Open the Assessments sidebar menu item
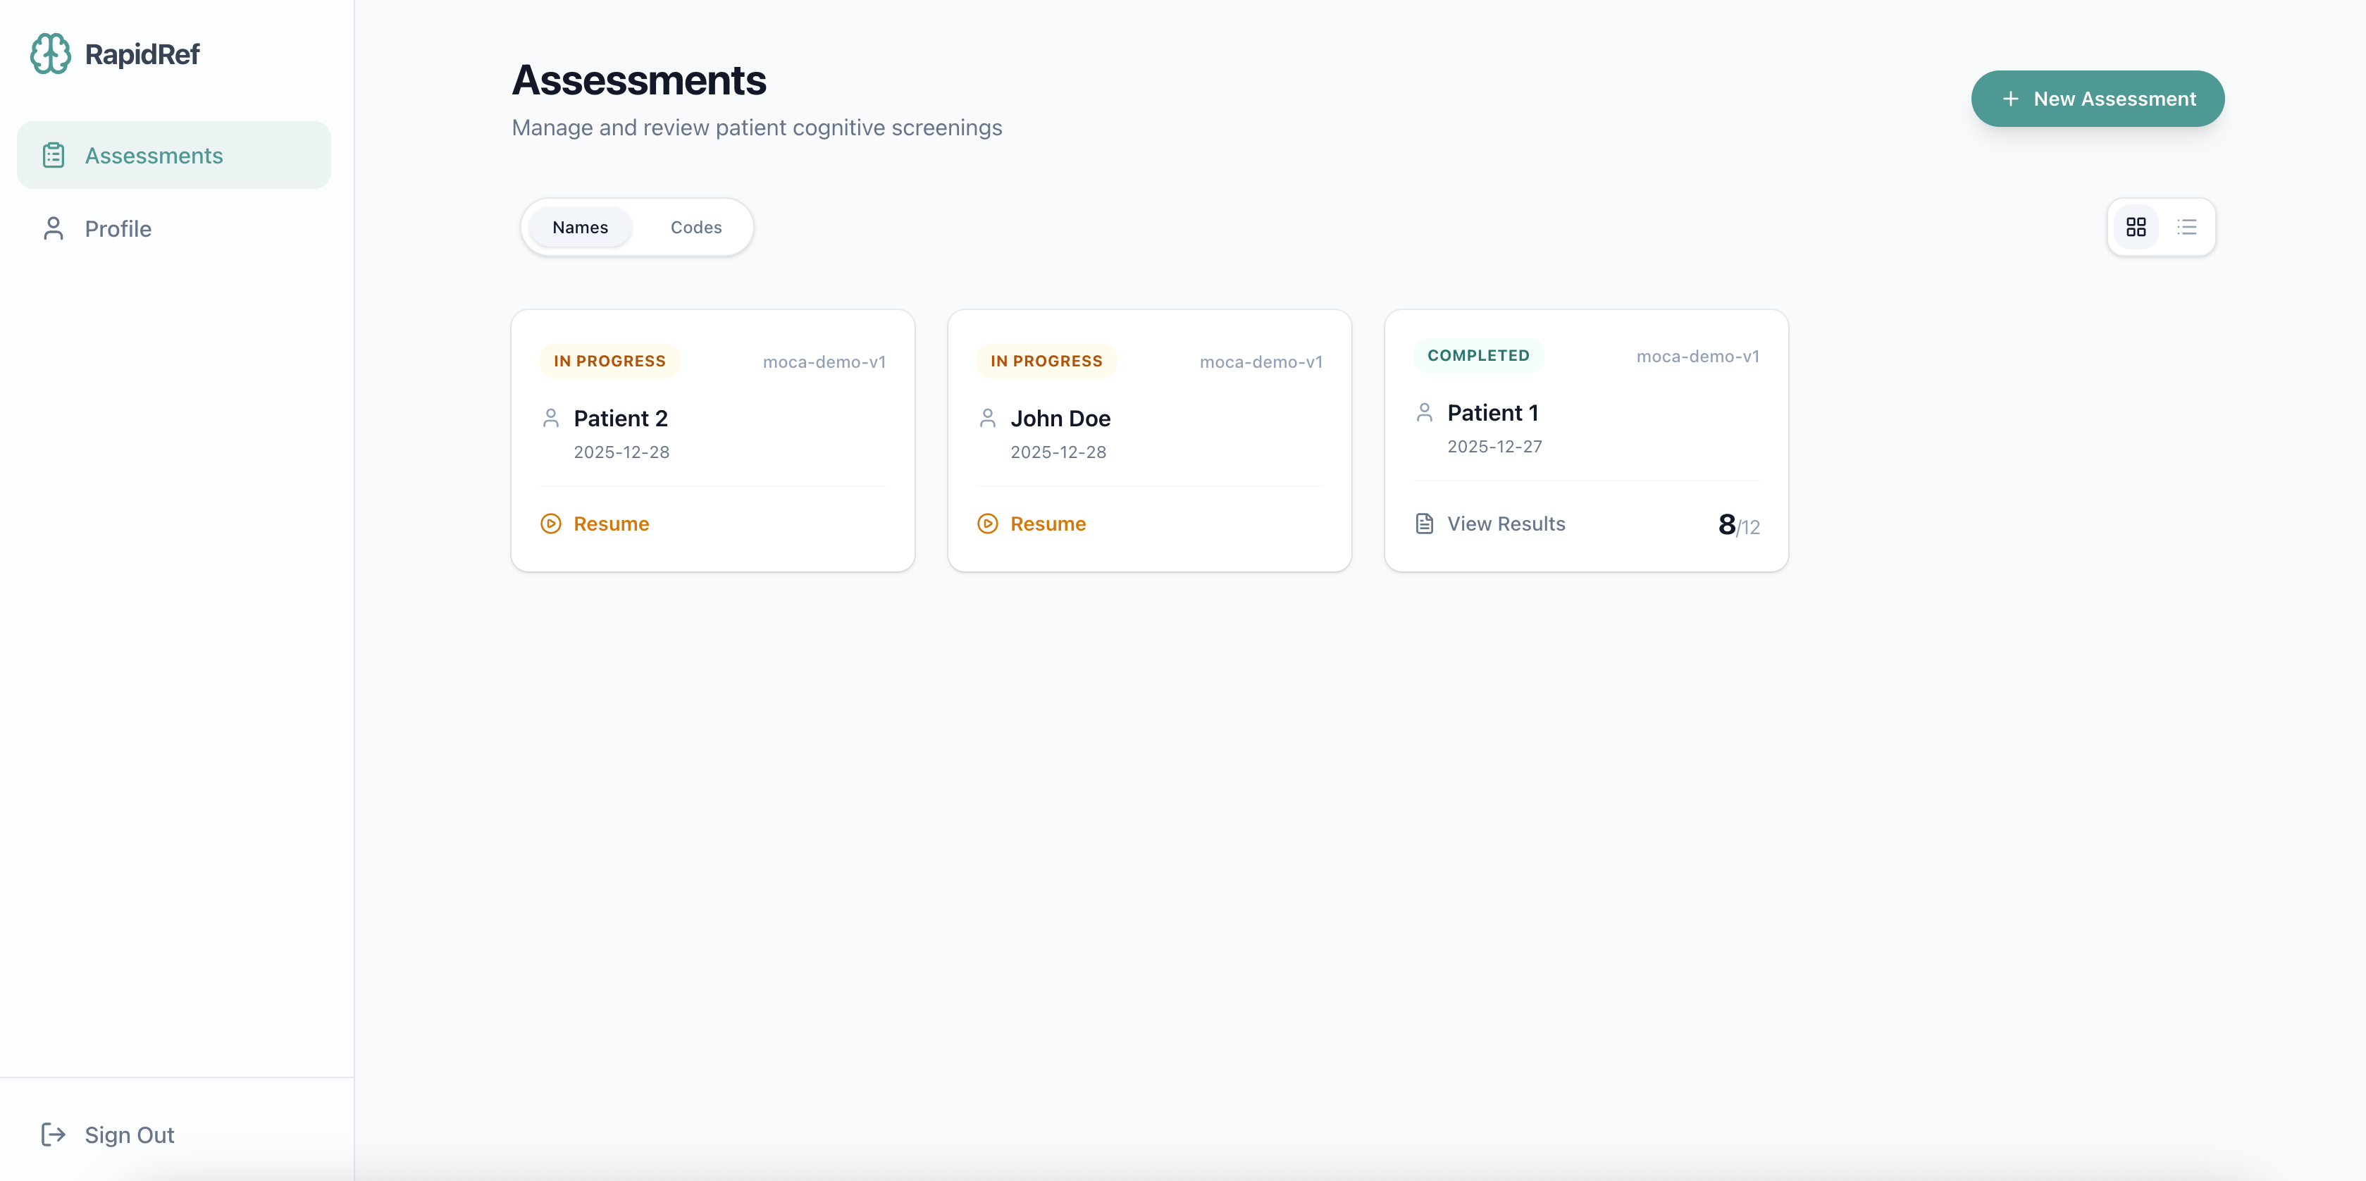This screenshot has height=1181, width=2366. 154,155
